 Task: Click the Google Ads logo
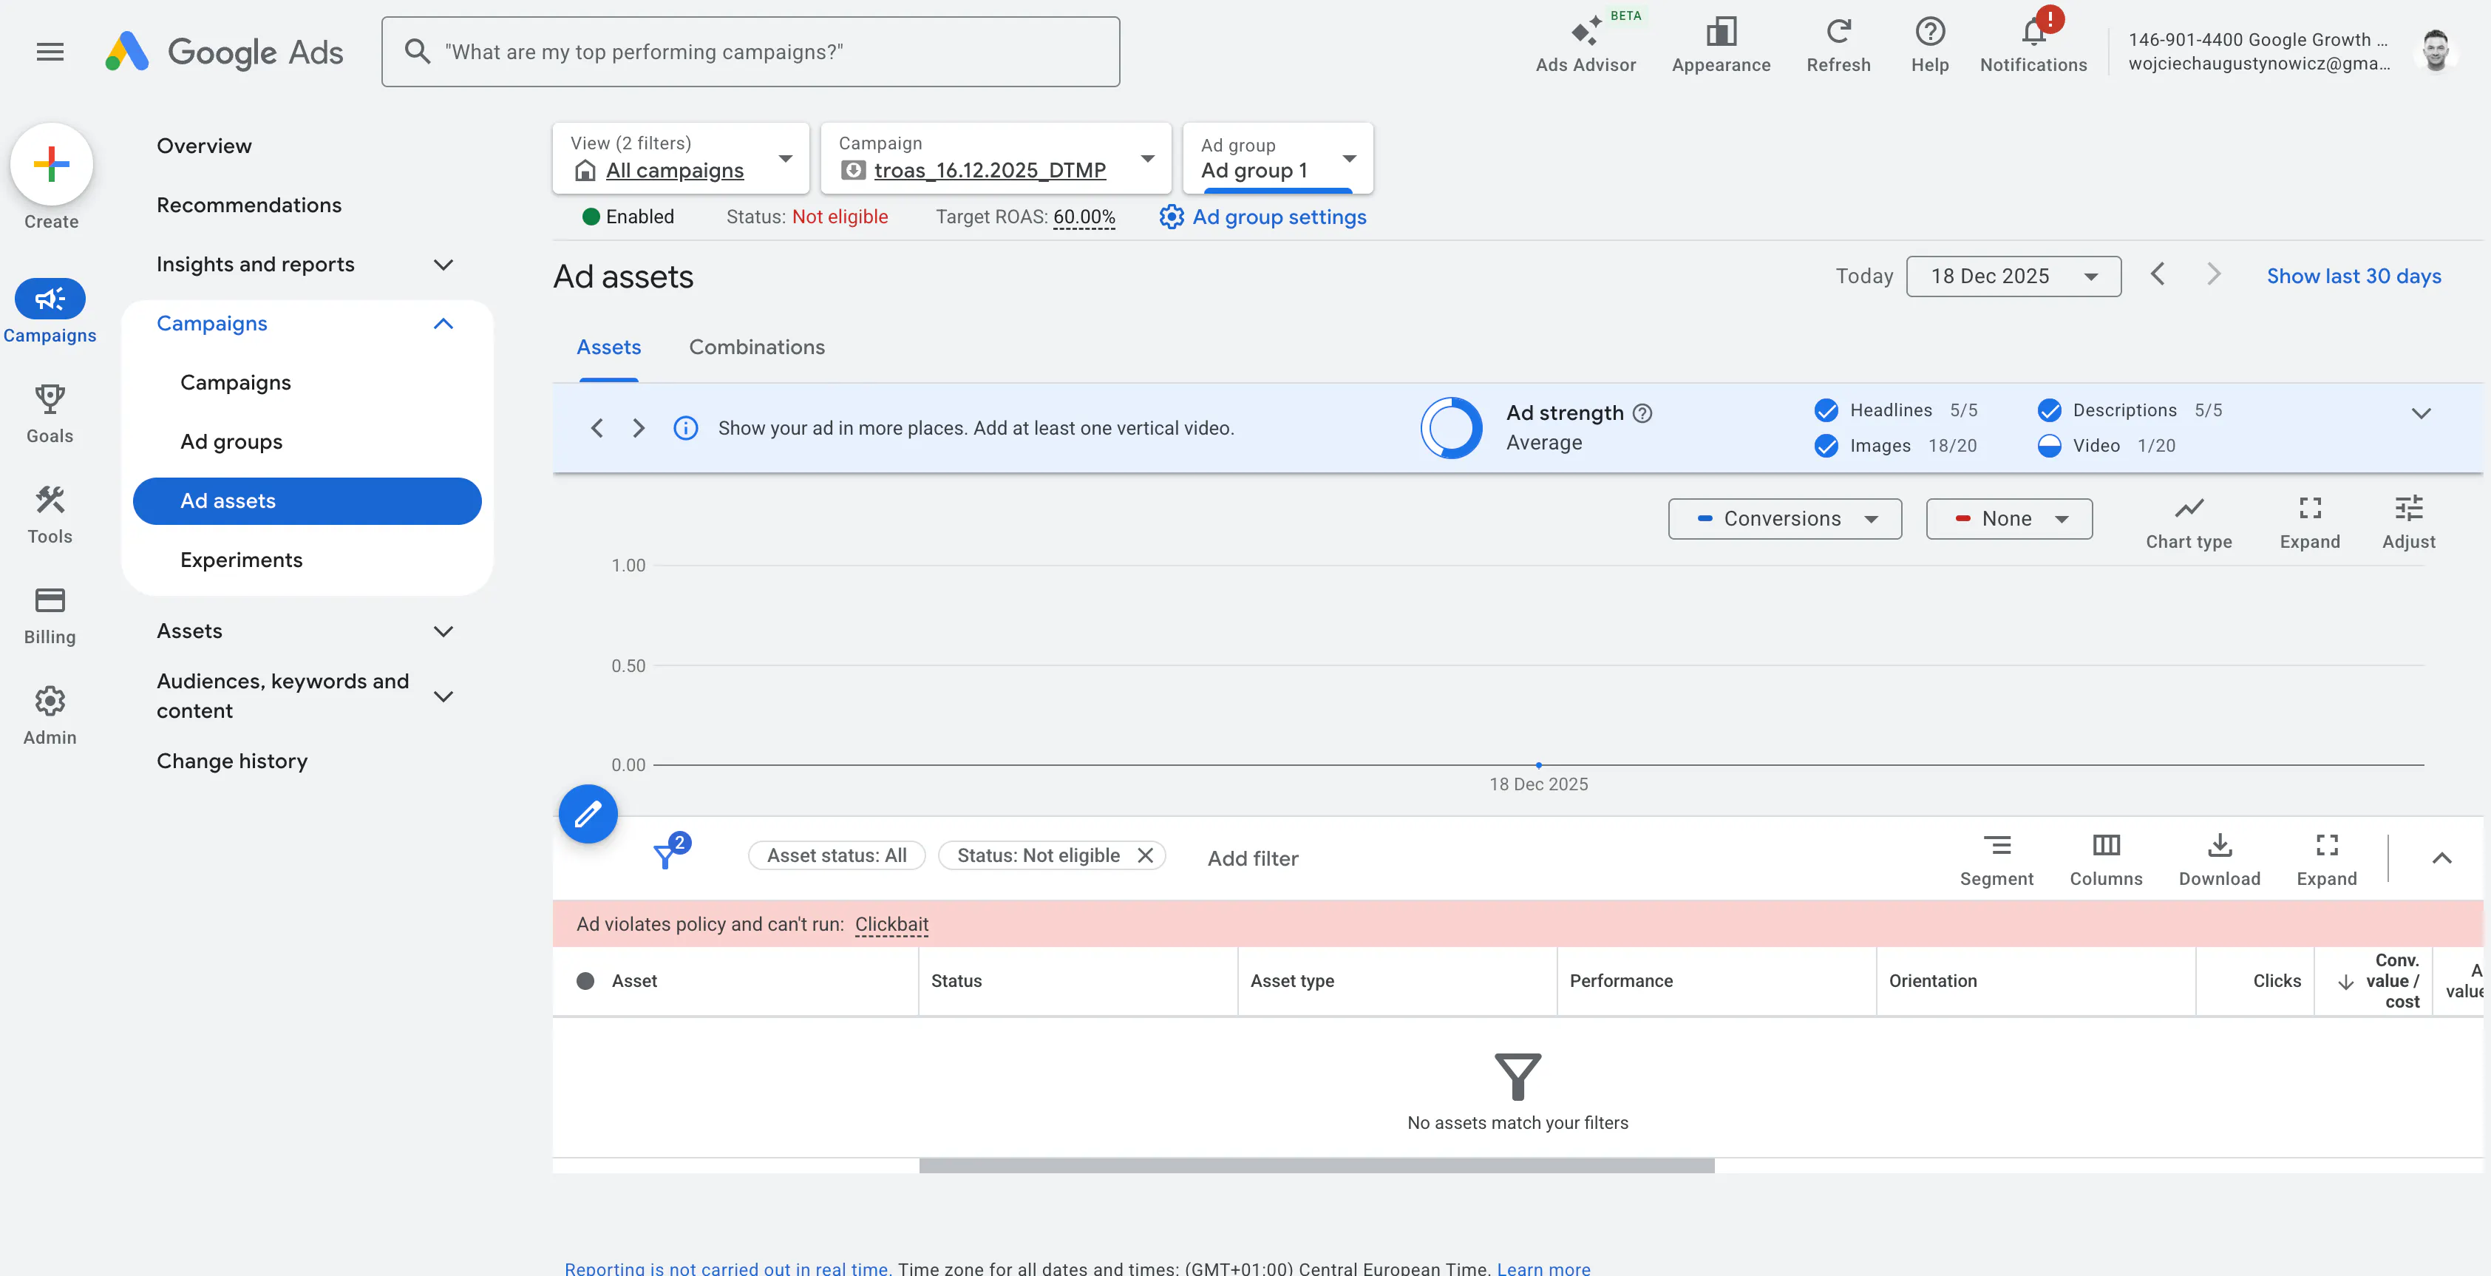(x=225, y=51)
